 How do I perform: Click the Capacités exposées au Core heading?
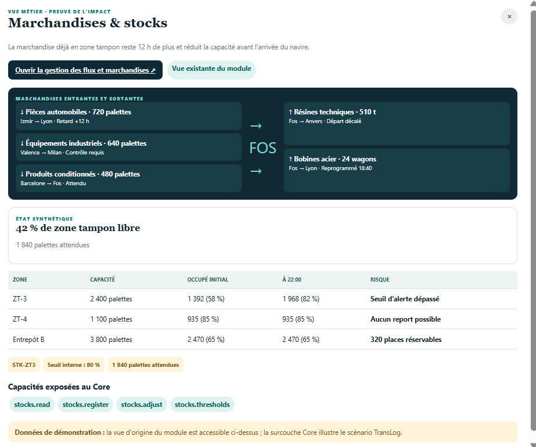(x=59, y=387)
